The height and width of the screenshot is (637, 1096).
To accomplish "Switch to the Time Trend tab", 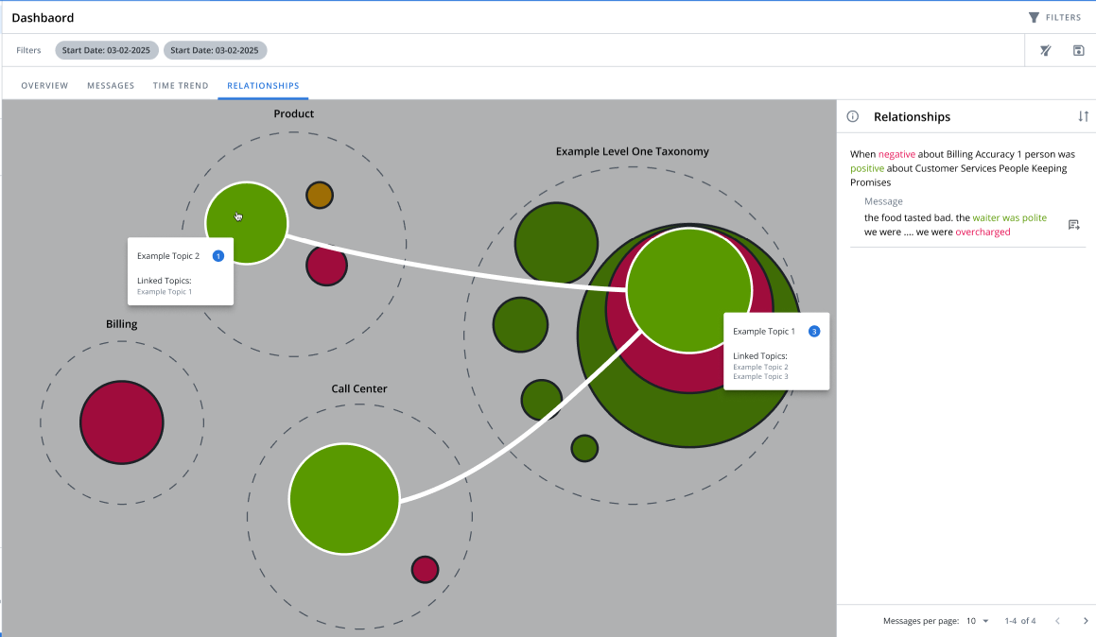I will pos(181,86).
